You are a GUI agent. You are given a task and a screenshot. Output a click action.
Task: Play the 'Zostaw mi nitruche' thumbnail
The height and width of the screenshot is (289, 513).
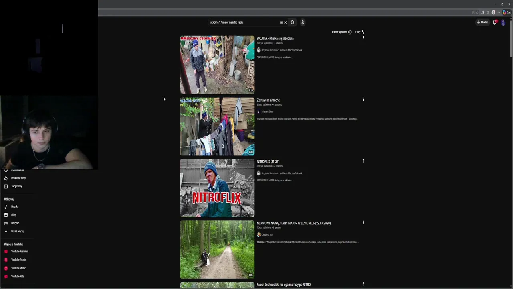(217, 126)
